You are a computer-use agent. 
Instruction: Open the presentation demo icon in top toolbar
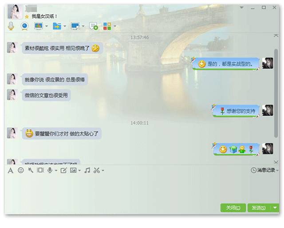pos(39,26)
